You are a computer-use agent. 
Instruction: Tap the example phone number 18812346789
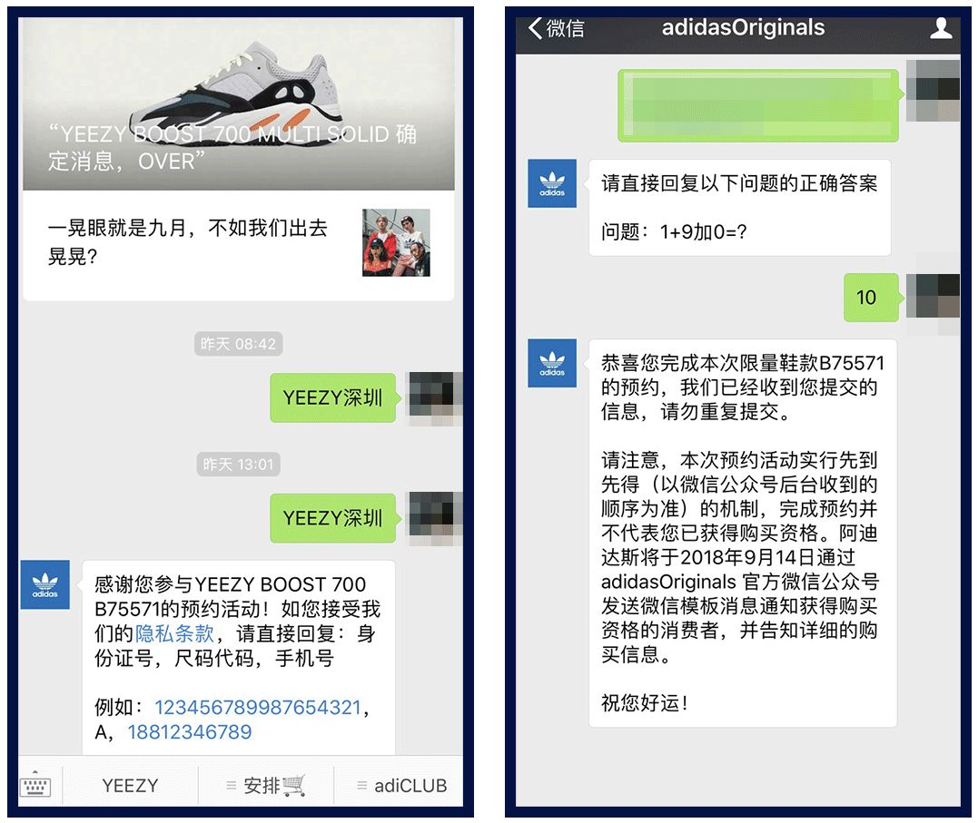pos(190,732)
